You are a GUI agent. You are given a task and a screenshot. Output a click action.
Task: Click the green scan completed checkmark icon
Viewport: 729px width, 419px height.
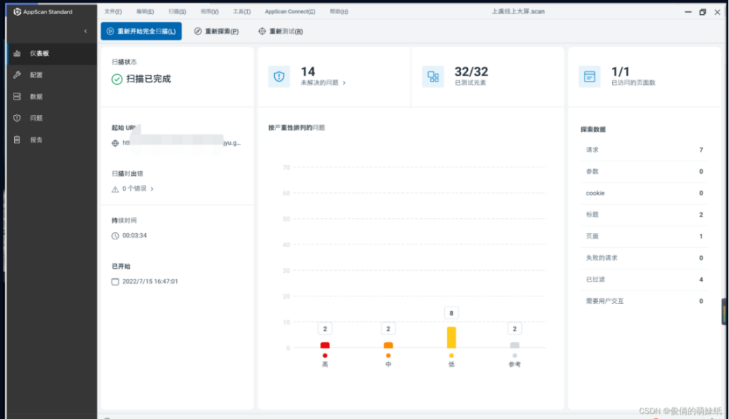[117, 79]
